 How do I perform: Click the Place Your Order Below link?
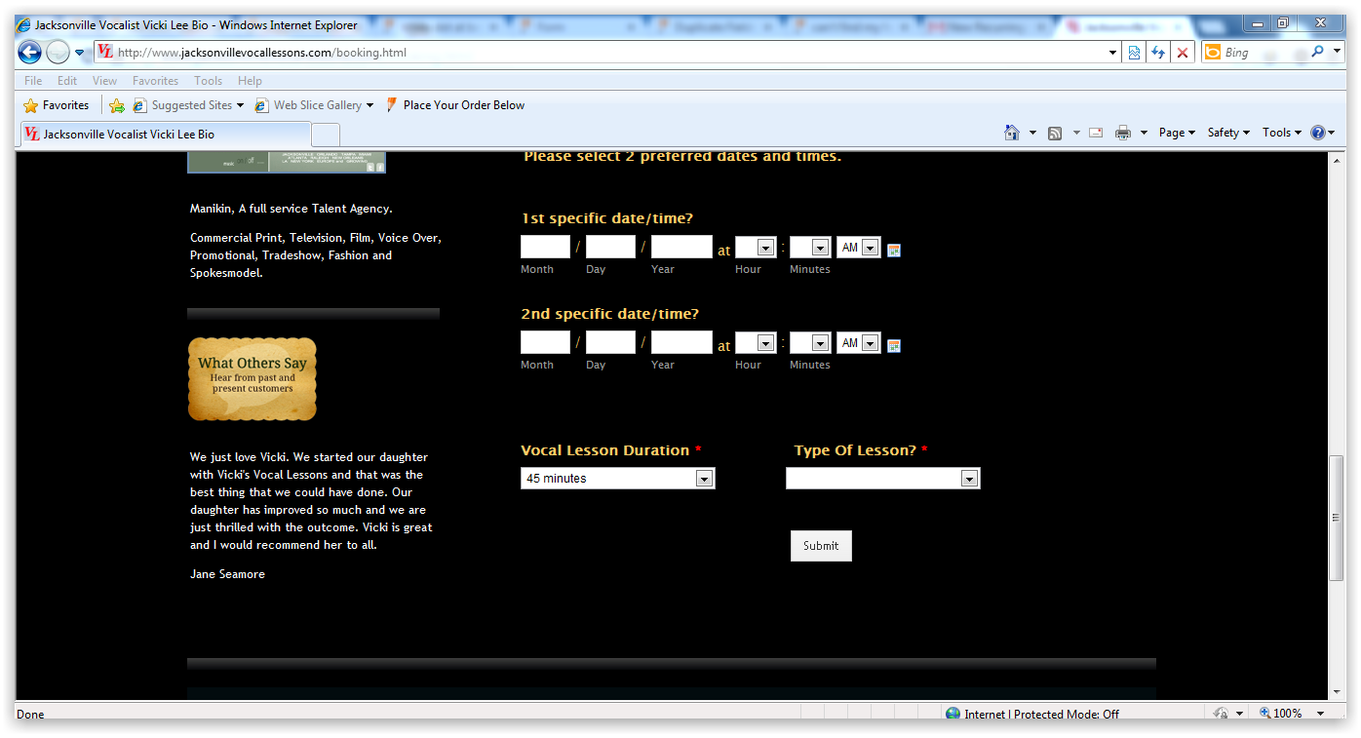coord(463,105)
